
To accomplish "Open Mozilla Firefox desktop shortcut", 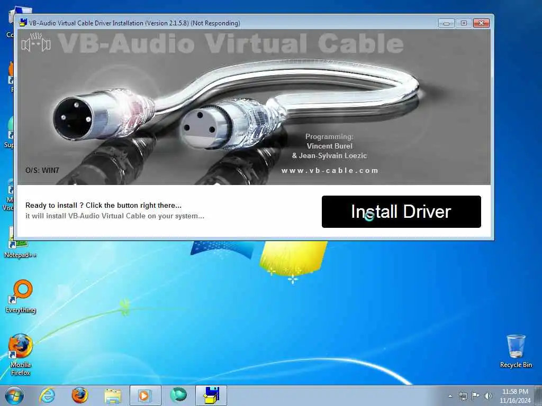I will [21, 355].
